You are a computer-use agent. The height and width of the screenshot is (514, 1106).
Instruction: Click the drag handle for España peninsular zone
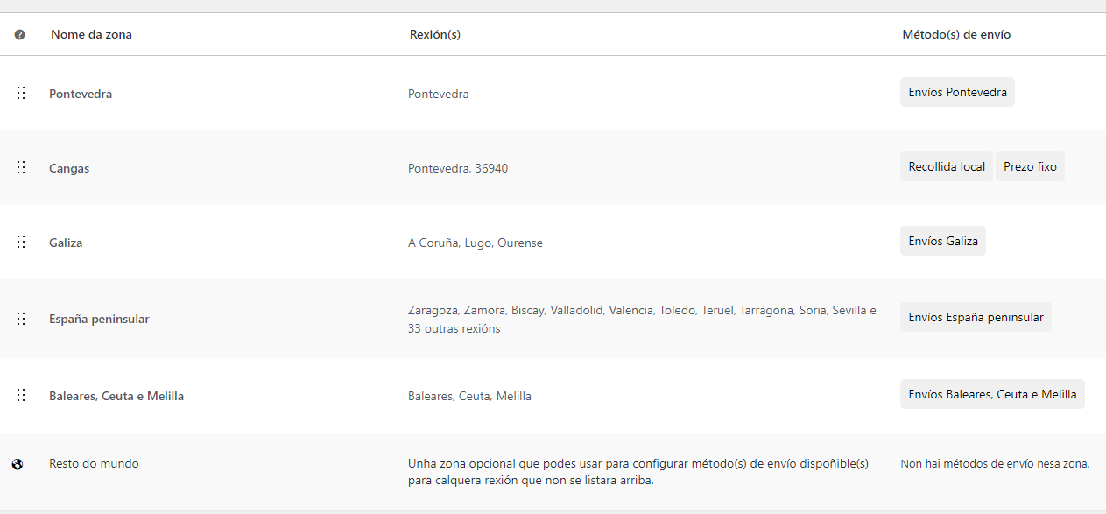(21, 319)
